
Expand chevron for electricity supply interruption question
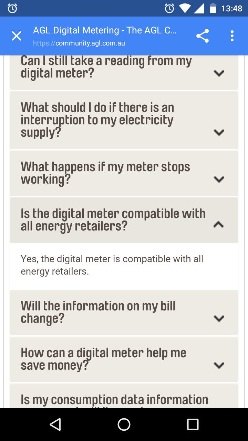219,132
